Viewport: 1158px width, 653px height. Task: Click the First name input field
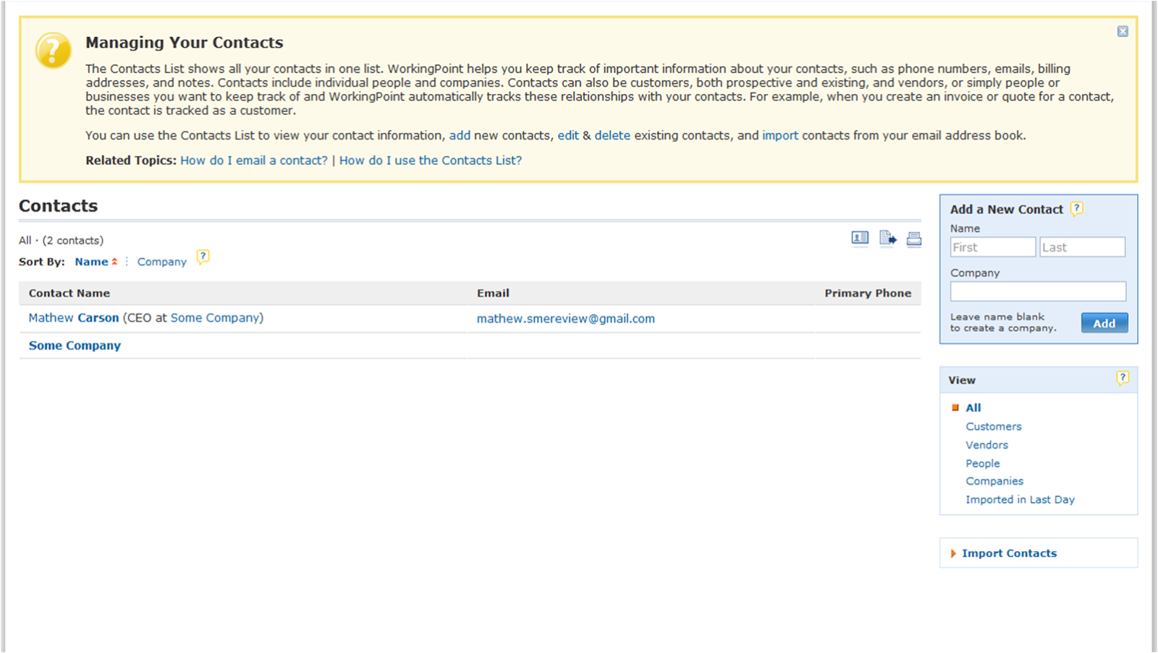tap(992, 247)
